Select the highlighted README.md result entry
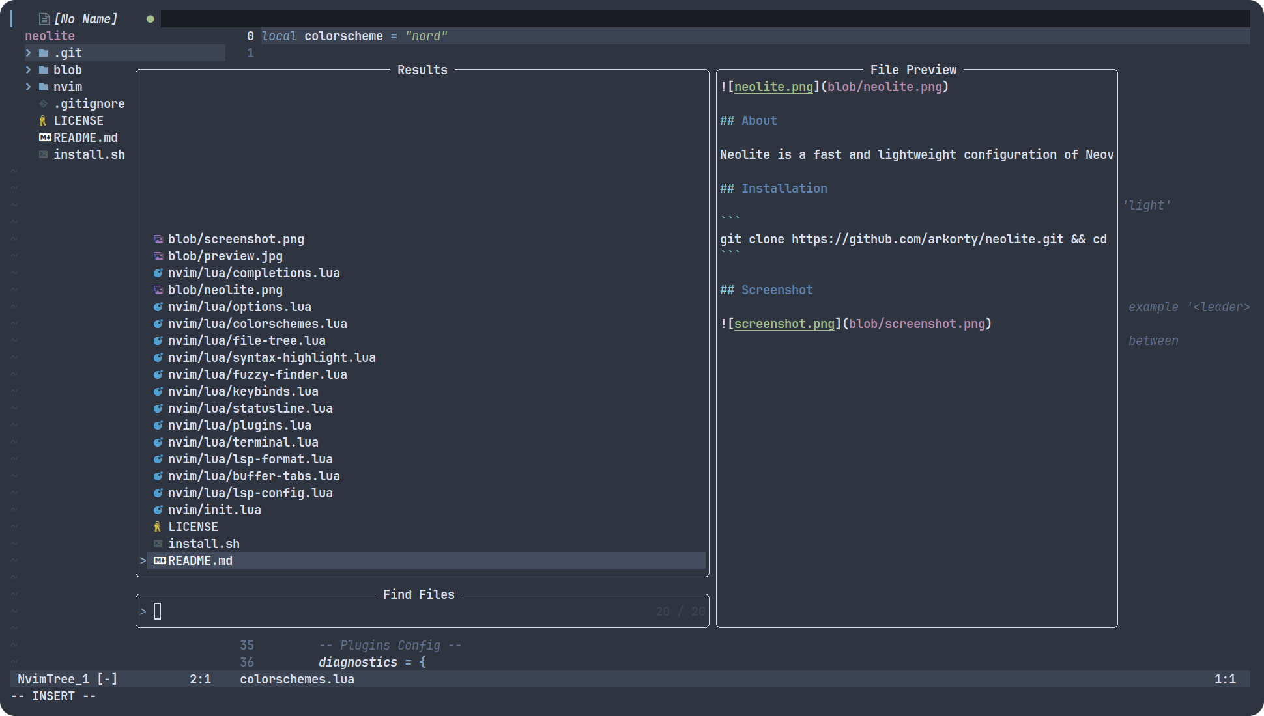This screenshot has height=716, width=1264. pyautogui.click(x=200, y=560)
